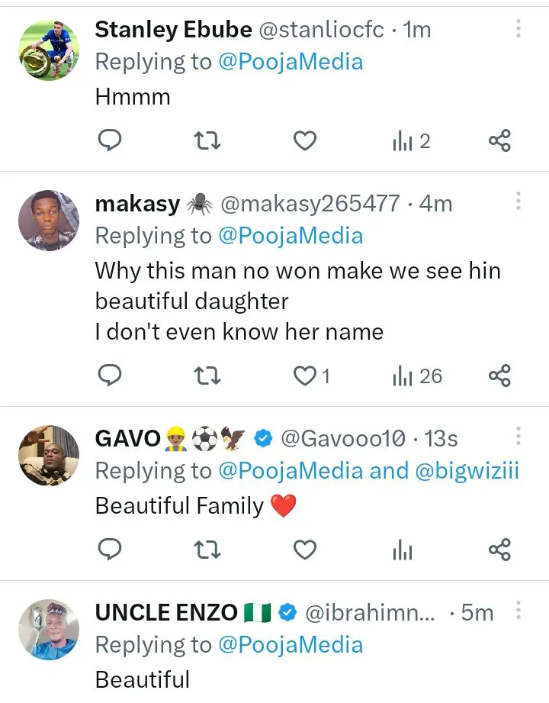This screenshot has width=549, height=703.
Task: Open UNCLE ENZO's profile picture
Action: pos(49,630)
